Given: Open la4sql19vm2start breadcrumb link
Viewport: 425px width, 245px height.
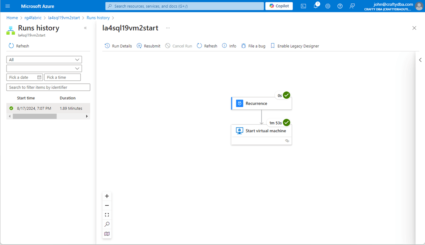Looking at the screenshot, I should (64, 18).
